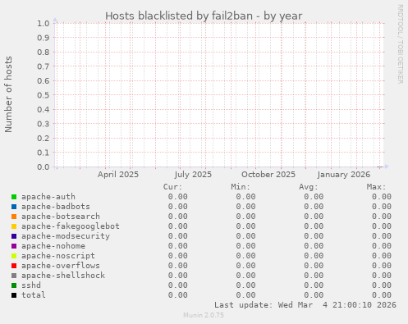Click the Munin 2.0.75 version text

204,315
